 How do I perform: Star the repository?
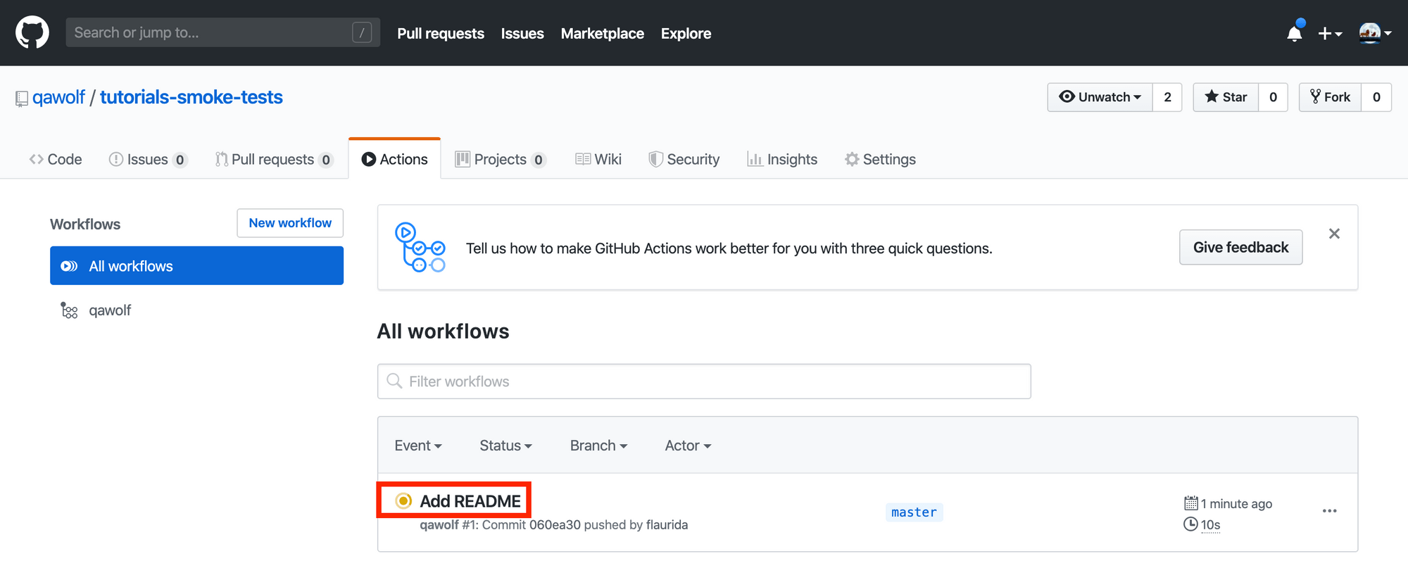[x=1226, y=97]
